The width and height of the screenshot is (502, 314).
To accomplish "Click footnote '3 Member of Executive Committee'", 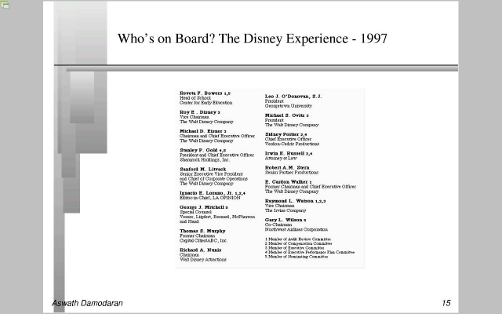I will point(295,248).
